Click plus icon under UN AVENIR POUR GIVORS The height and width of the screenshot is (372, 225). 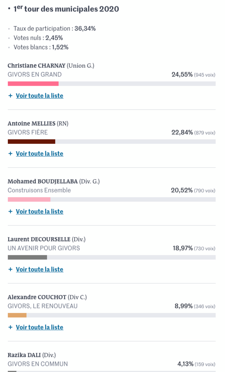click(10, 269)
